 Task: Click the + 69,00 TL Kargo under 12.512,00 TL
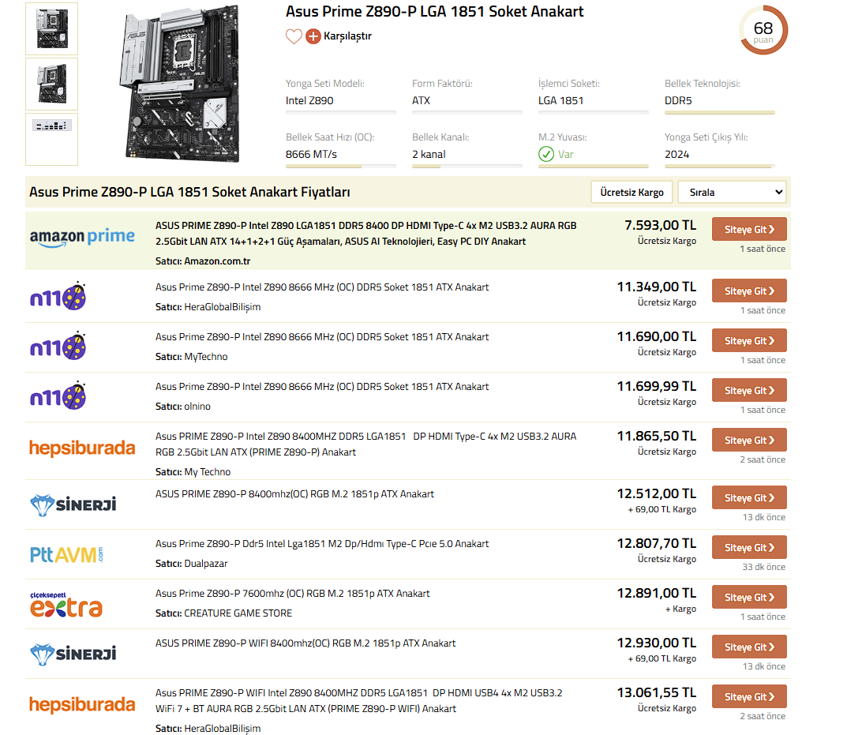click(x=661, y=510)
